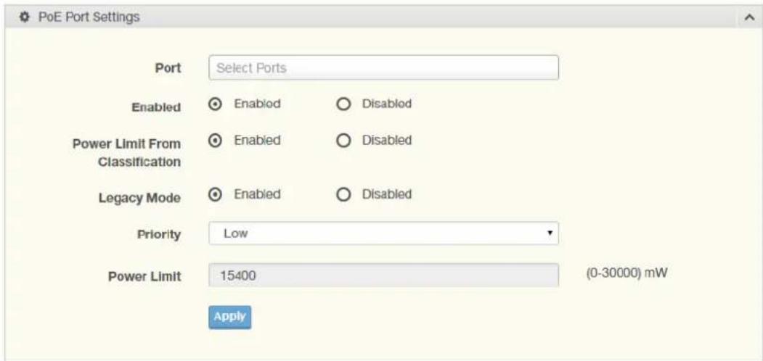
Task: Select Disabled radio in the Enabled row
Action: point(344,104)
